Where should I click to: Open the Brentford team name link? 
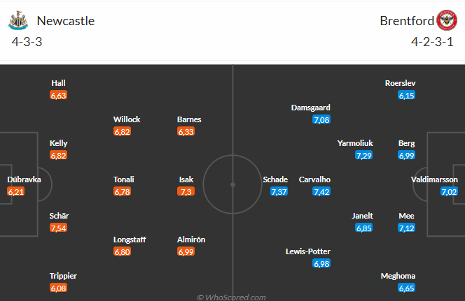pos(406,20)
